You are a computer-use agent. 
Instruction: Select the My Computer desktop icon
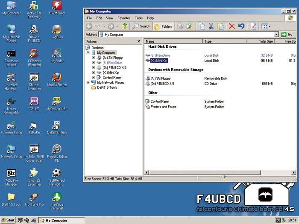tap(12, 8)
